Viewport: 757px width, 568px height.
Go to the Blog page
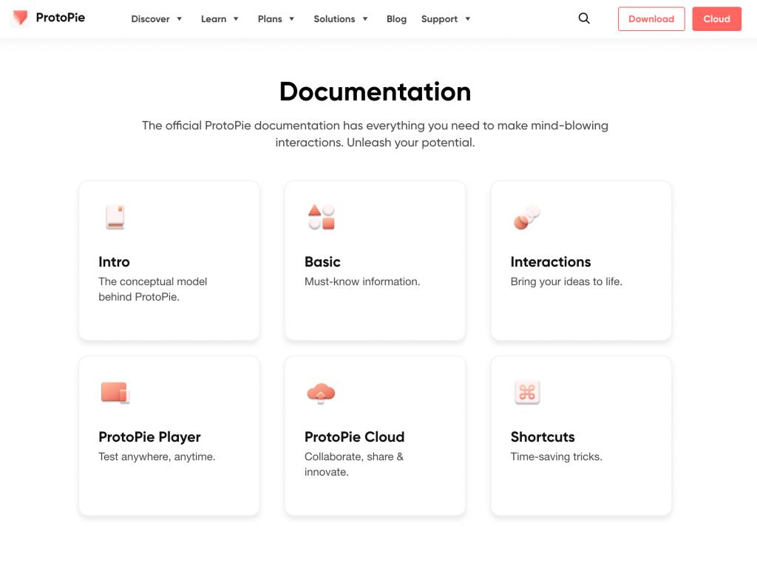tap(396, 18)
